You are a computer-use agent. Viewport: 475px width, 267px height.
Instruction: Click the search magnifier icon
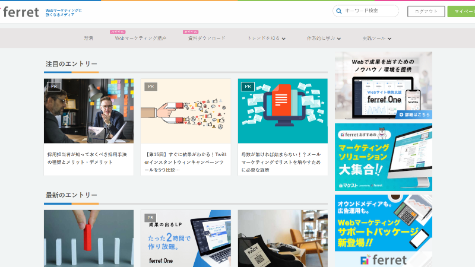(339, 11)
